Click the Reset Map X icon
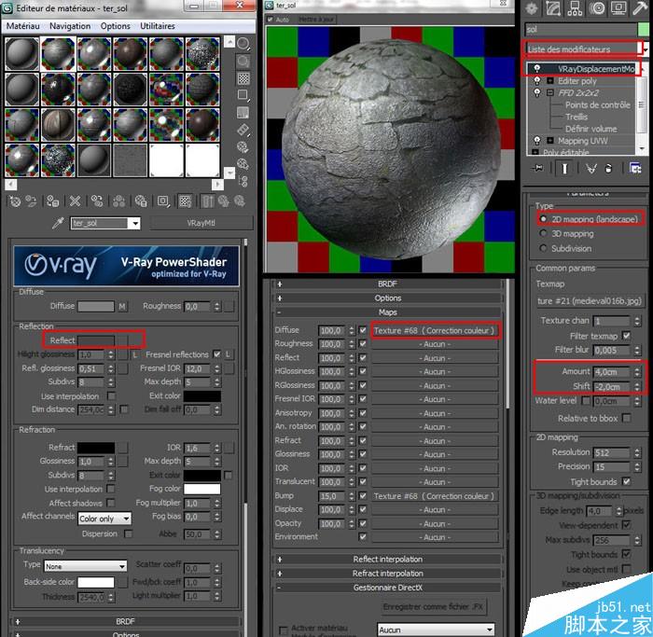 click(75, 202)
